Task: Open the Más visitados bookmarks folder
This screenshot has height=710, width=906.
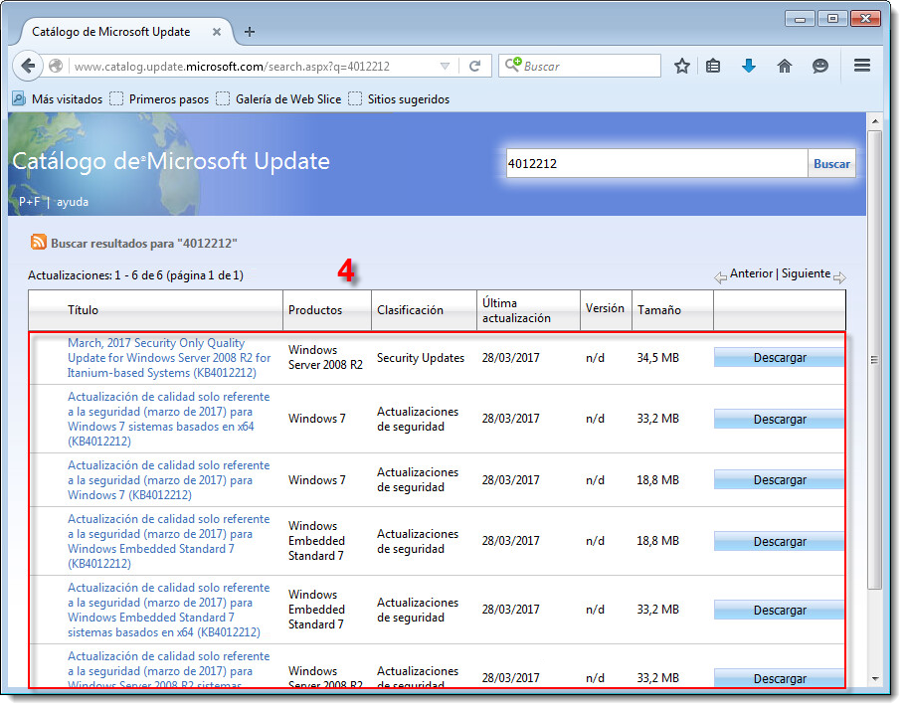Action: pos(58,98)
